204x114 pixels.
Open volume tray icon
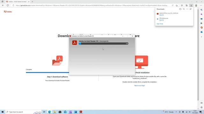coord(190,112)
